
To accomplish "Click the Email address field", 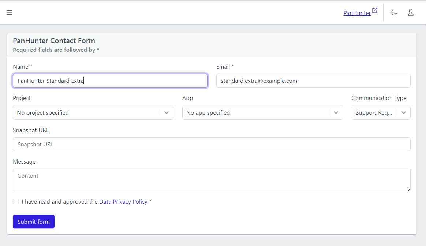I will pos(313,80).
